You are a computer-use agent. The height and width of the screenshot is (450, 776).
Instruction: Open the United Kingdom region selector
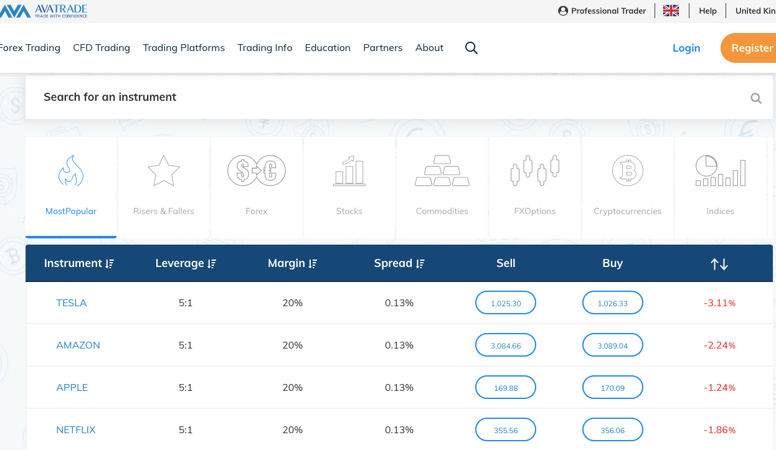755,11
